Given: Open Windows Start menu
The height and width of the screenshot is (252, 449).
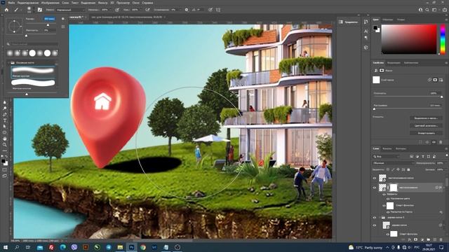Looking at the screenshot, I should coord(6,247).
